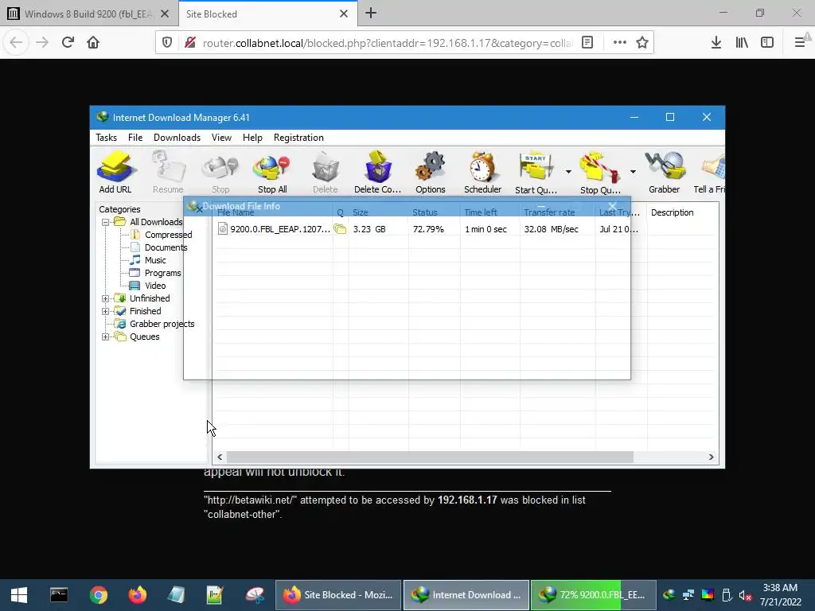Expand the Queues category node
815x611 pixels.
(x=105, y=337)
